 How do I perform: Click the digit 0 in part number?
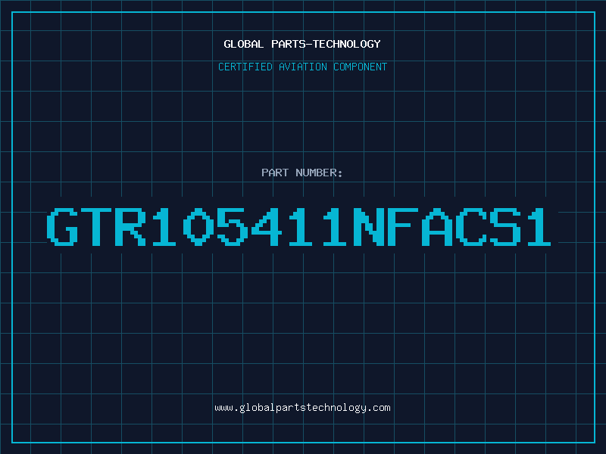(198, 226)
